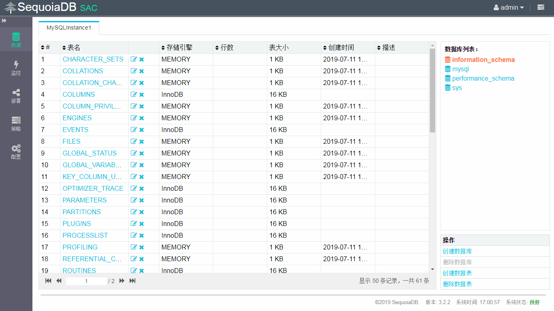Open the 策略 (Strategy) sidebar section
This screenshot has width=554, height=311.
(16, 124)
